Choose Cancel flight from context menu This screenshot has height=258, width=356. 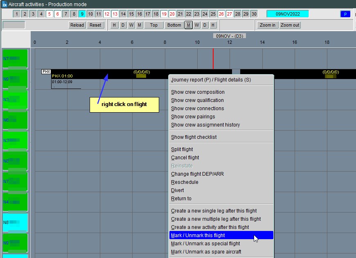click(185, 158)
